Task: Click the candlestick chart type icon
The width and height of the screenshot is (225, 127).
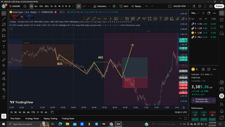Action: [x=79, y=6]
